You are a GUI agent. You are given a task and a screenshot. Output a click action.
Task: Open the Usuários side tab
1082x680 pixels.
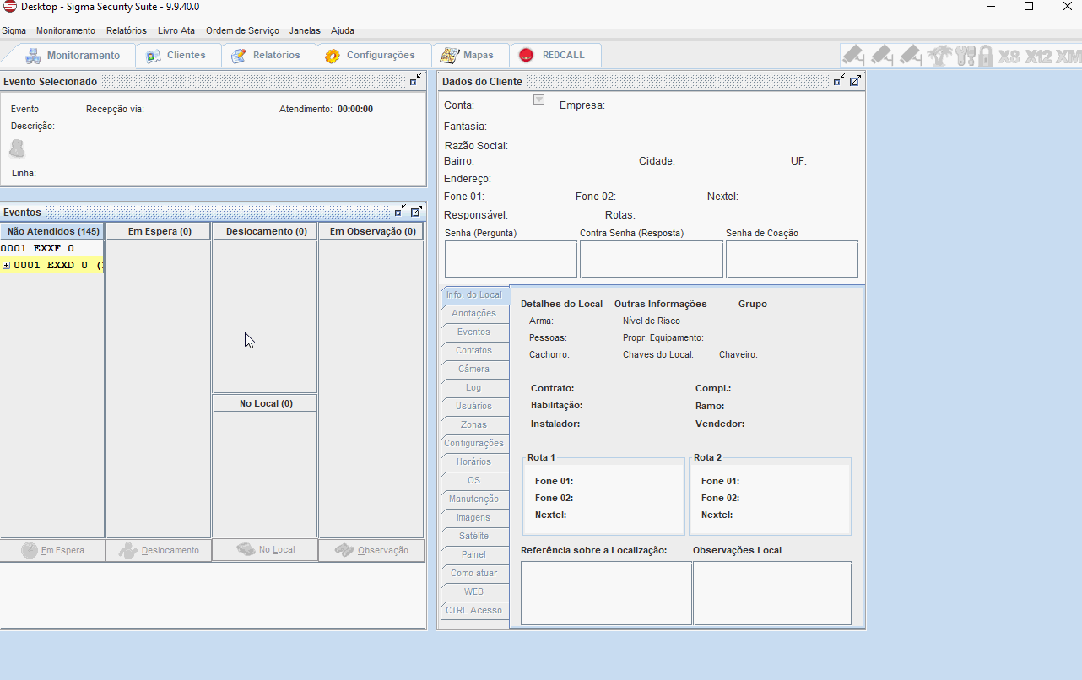(x=474, y=406)
